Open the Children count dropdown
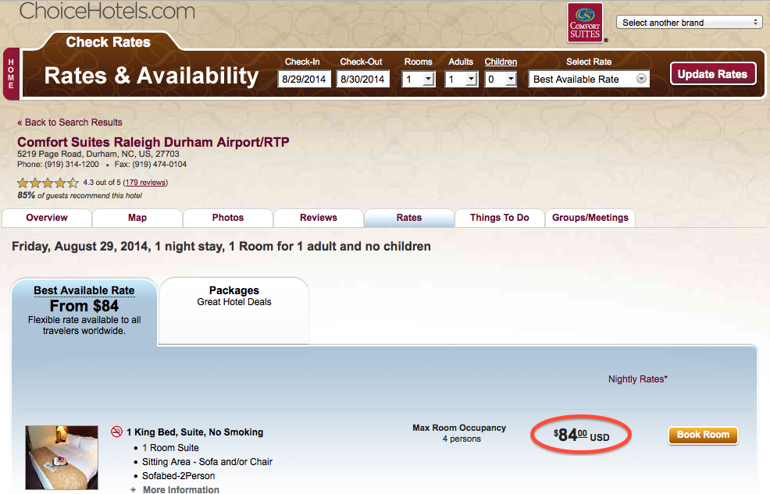The image size is (770, 494). (x=501, y=79)
